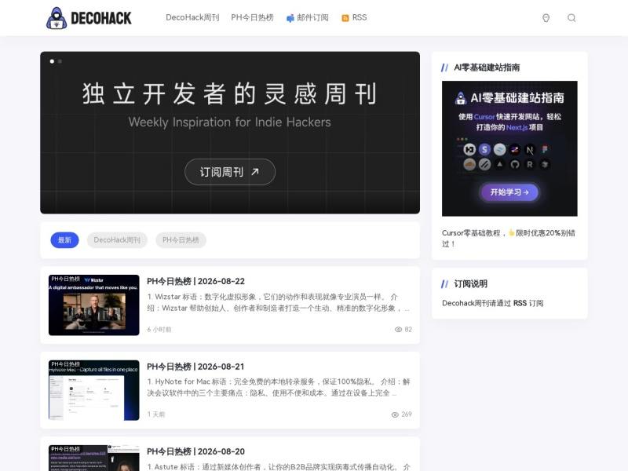The height and width of the screenshot is (471, 628).
Task: Click the DecoHack hooded hacker logo icon
Action: pos(57,18)
